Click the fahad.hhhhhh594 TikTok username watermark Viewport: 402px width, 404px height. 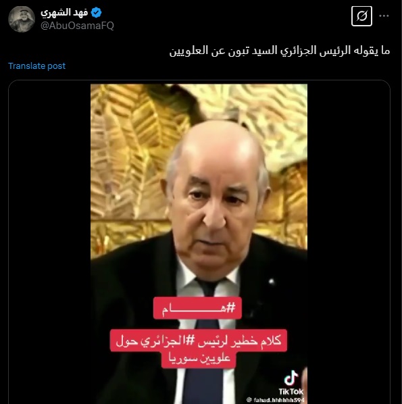(x=276, y=400)
